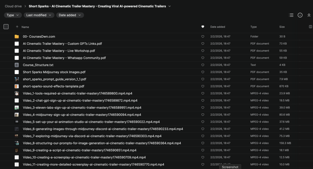Image resolution: width=313 pixels, height=169 pixels.
Task: Click the sort arrow beside Name
Action: (17, 27)
